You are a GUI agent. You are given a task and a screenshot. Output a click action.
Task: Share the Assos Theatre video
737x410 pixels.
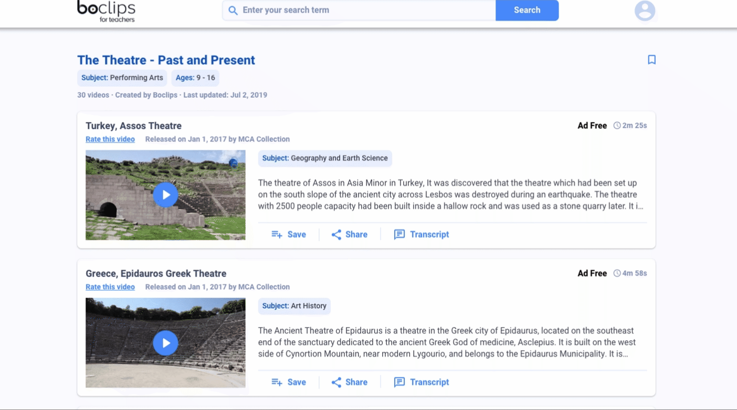pyautogui.click(x=349, y=235)
